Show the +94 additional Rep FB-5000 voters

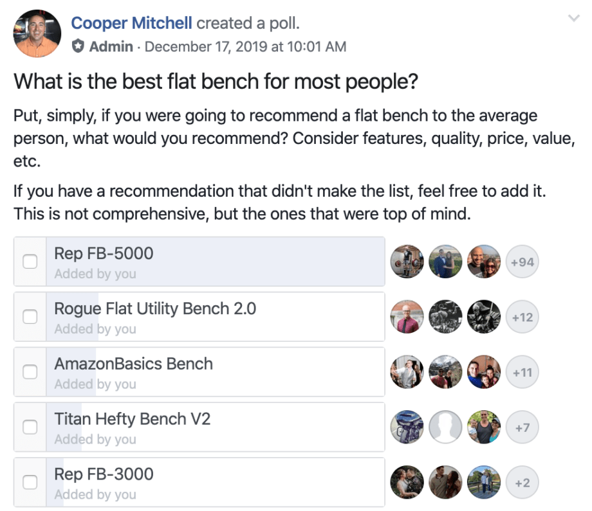522,262
